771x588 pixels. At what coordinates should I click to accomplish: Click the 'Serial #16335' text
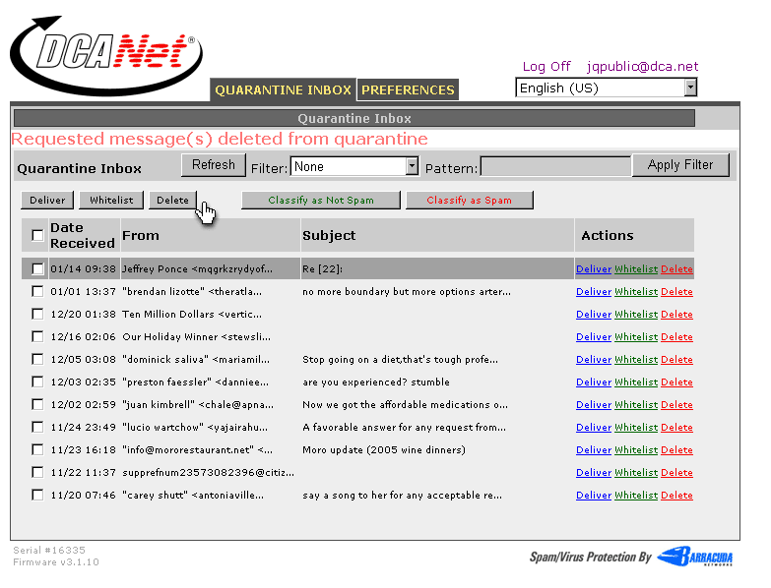(x=49, y=550)
